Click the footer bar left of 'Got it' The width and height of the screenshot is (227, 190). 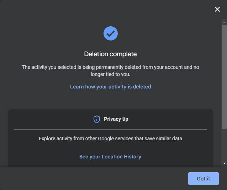[94, 178]
